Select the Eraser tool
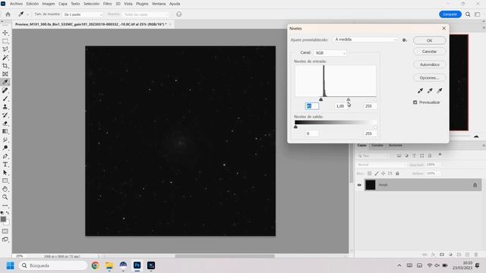 coord(5,124)
